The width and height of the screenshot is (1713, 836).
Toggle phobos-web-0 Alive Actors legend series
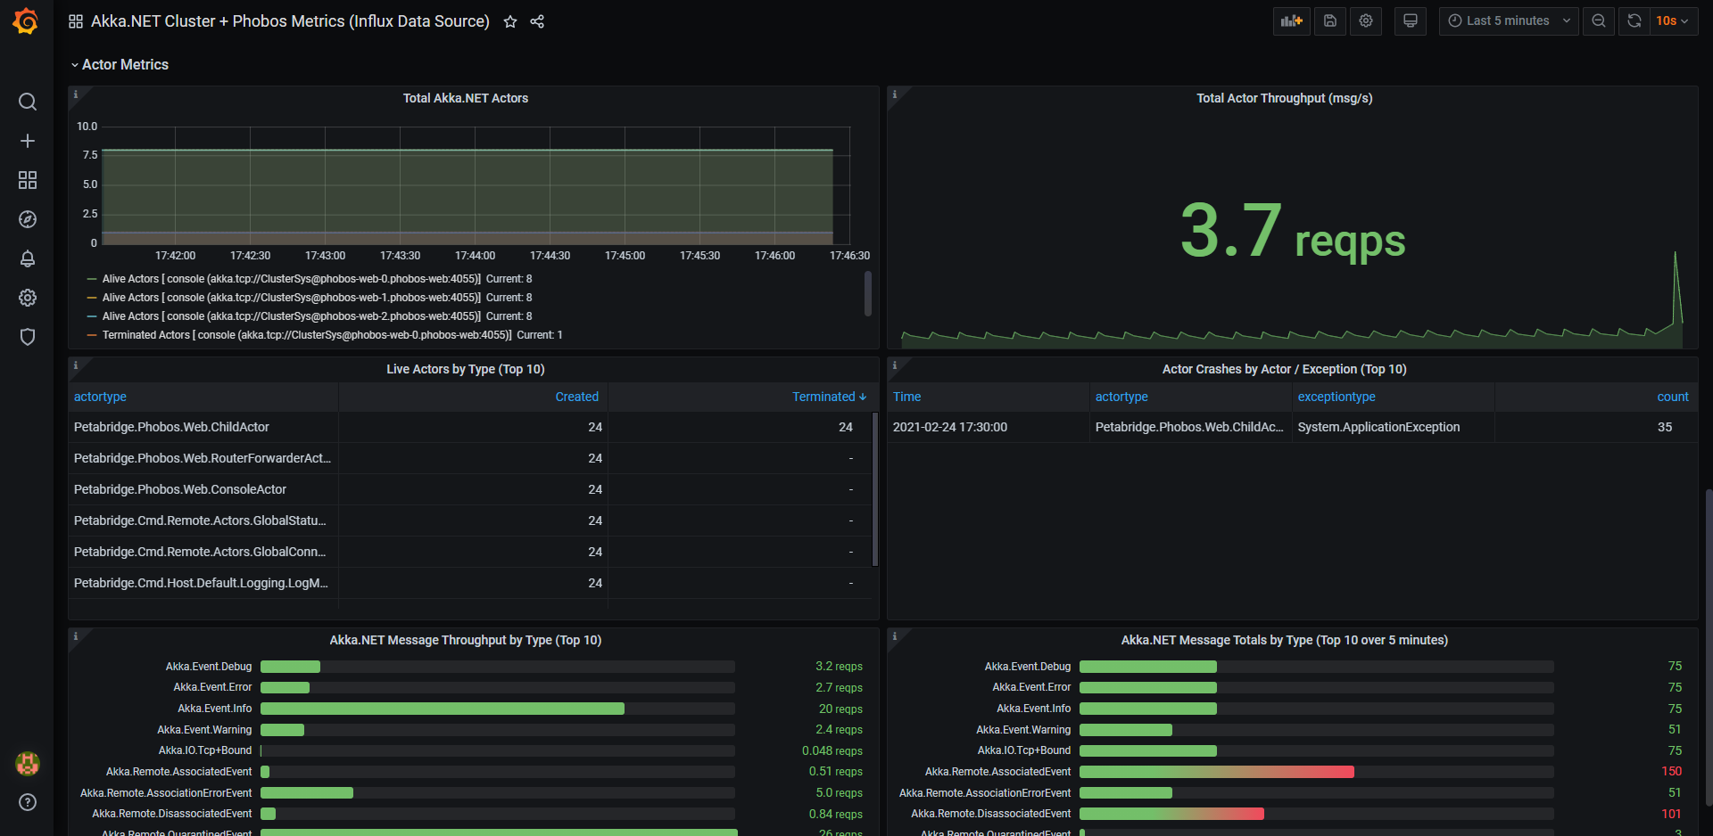coord(291,279)
